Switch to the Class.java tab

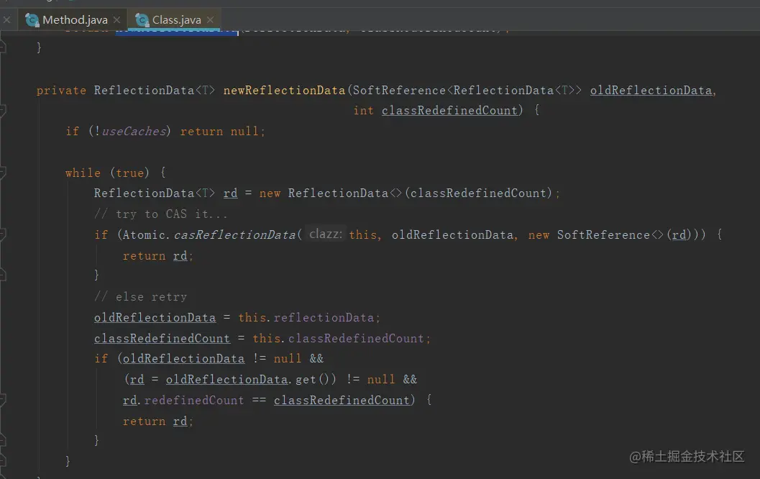click(175, 20)
